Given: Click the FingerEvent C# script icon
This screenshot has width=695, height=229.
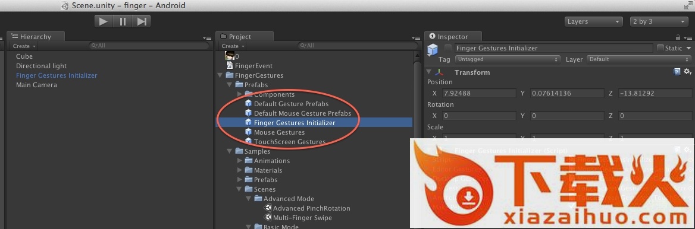Looking at the screenshot, I should click(230, 66).
